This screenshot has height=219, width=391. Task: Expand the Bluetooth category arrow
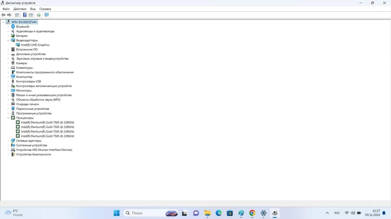point(8,26)
